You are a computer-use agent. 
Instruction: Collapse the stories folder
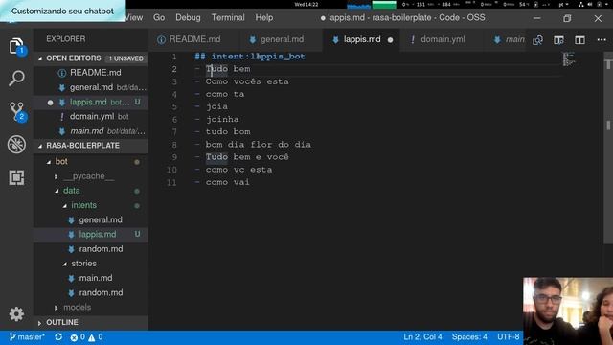[64, 264]
